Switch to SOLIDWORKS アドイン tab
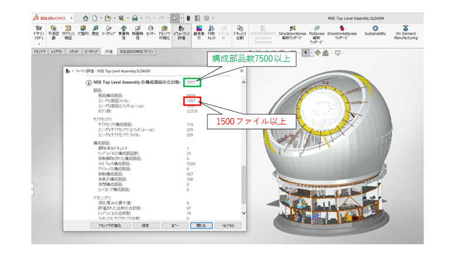The height and width of the screenshot is (256, 455). coord(136,52)
